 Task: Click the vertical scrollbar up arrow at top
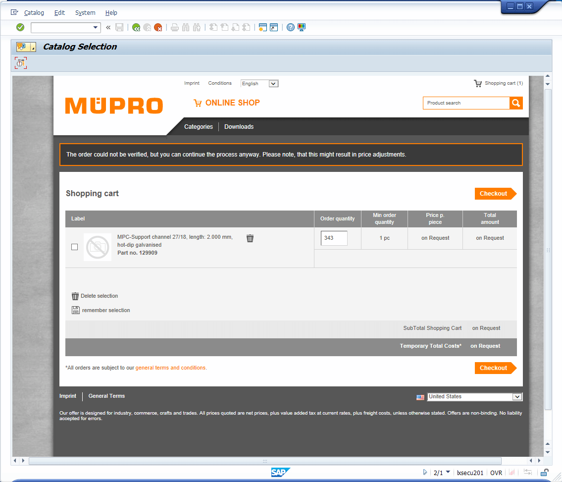548,76
